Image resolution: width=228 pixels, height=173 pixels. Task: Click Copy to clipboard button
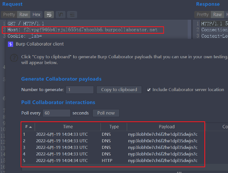(x=119, y=90)
